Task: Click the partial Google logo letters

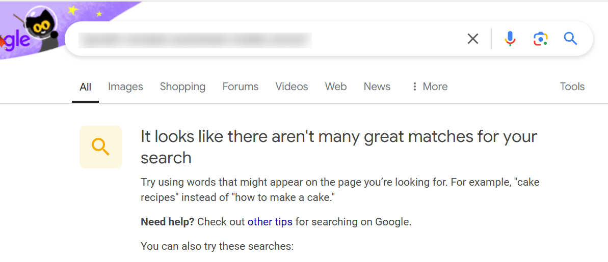Action: (14, 41)
